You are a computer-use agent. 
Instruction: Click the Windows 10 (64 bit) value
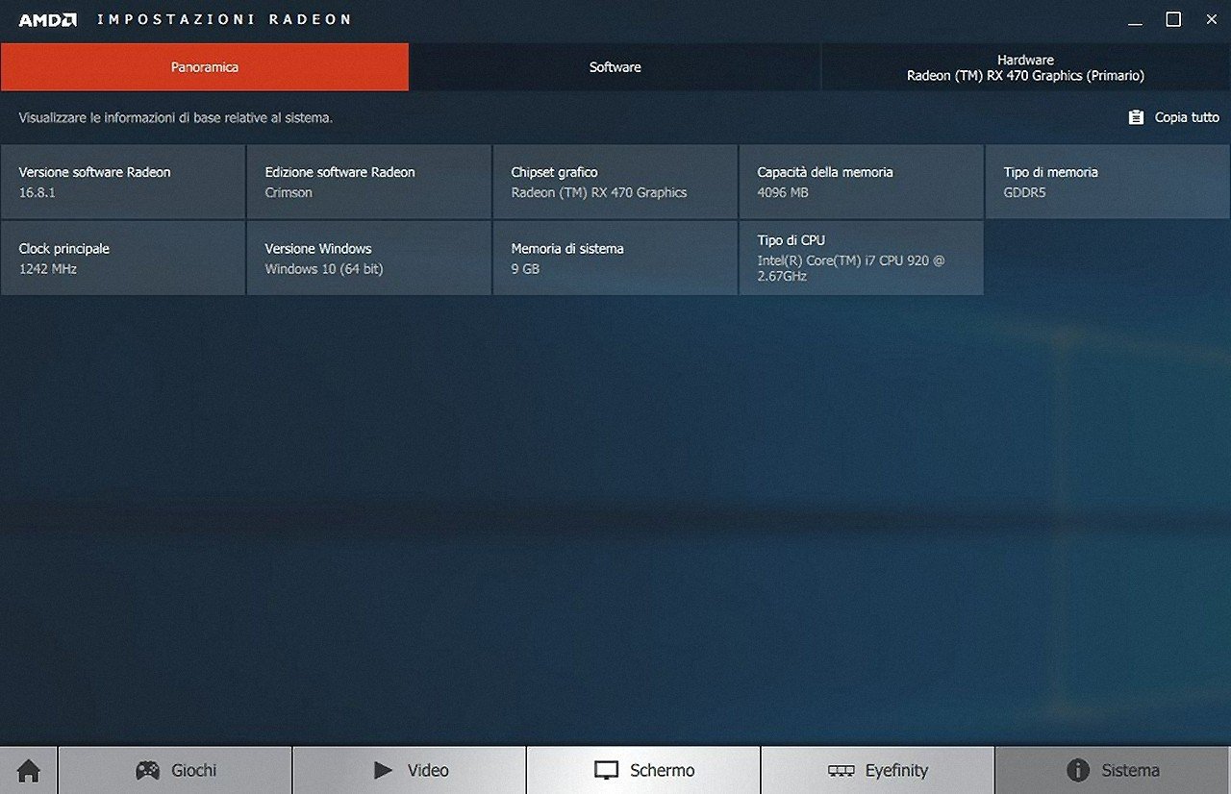point(324,269)
